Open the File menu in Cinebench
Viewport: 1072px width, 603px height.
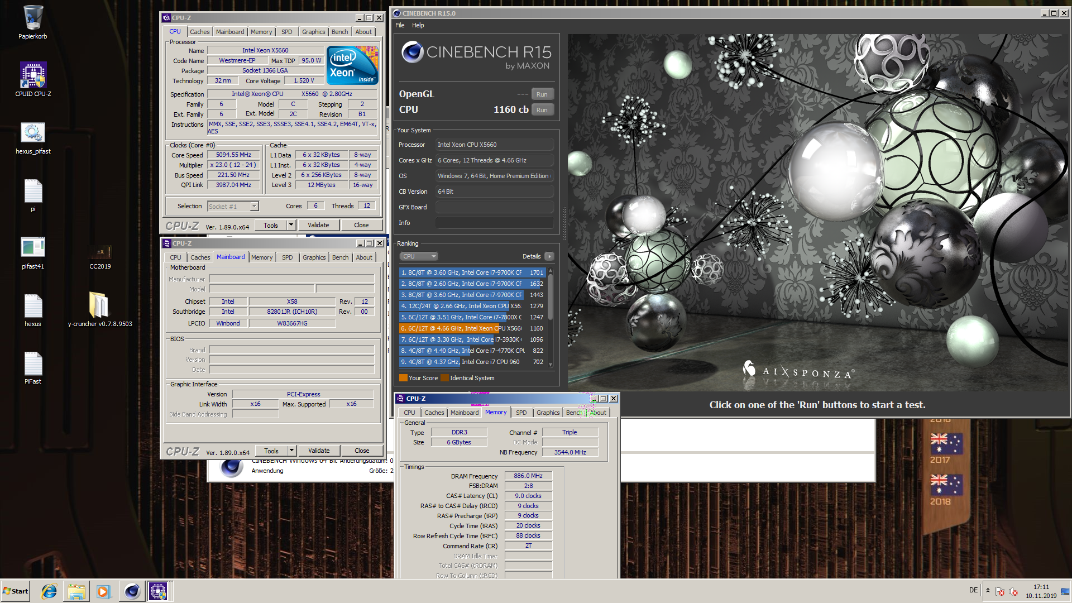point(400,25)
